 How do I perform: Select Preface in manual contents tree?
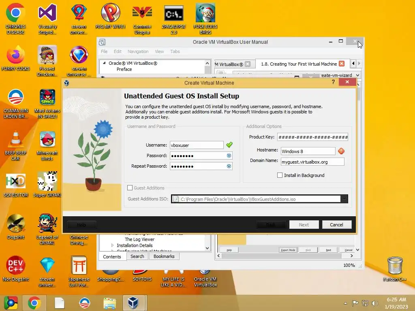pyautogui.click(x=124, y=69)
